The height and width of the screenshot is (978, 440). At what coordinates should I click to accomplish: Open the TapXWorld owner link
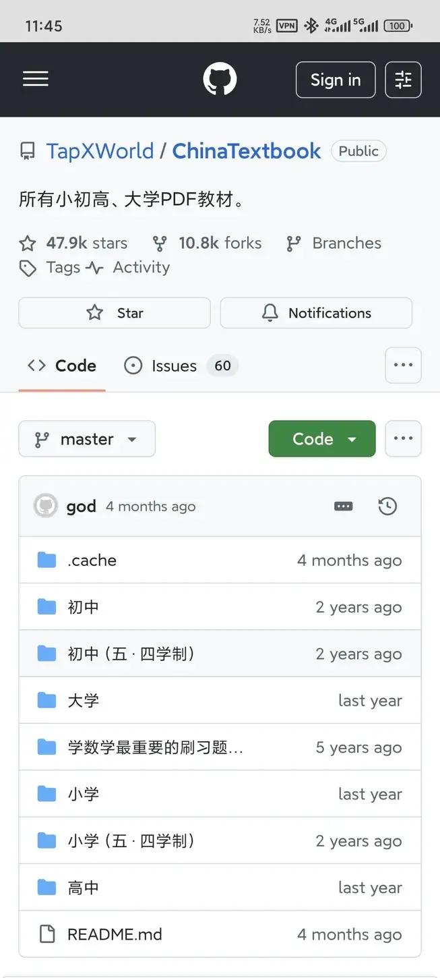click(100, 151)
